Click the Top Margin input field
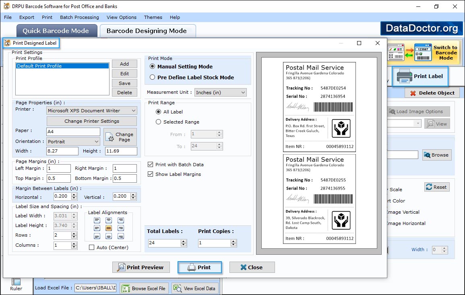The image size is (465, 295). pyautogui.click(x=59, y=178)
